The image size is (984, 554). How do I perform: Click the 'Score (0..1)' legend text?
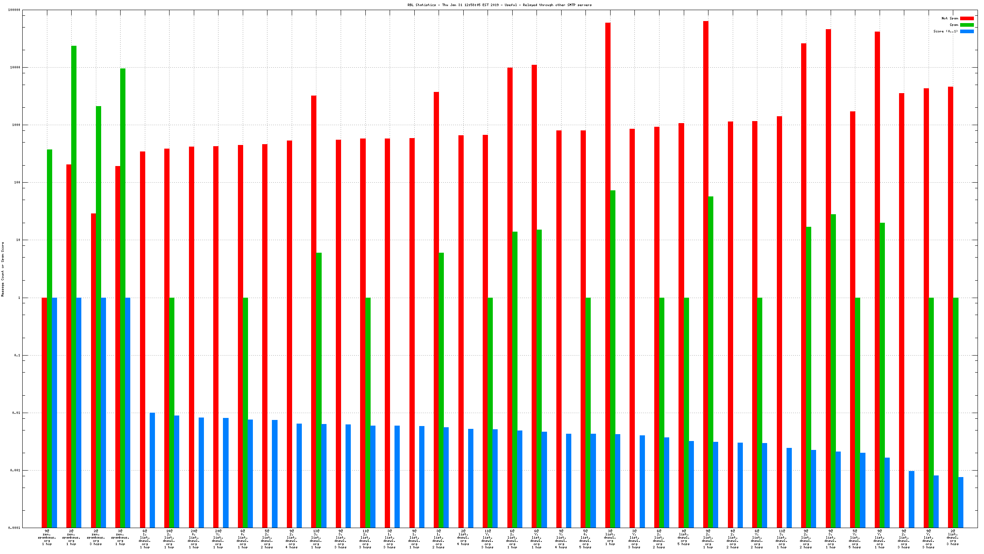click(945, 31)
